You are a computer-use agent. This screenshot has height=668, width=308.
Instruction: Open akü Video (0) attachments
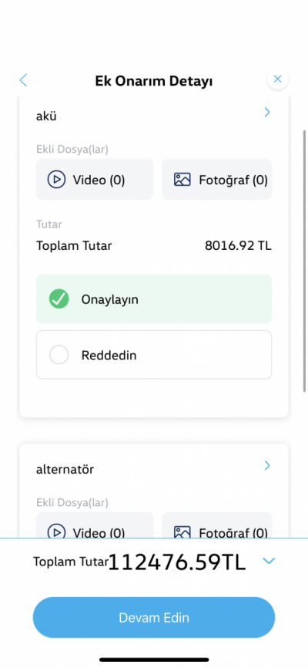point(95,180)
